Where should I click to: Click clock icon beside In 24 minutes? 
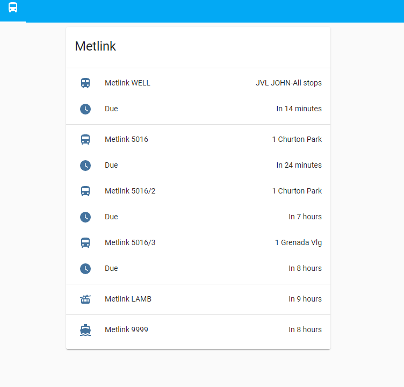click(x=85, y=166)
